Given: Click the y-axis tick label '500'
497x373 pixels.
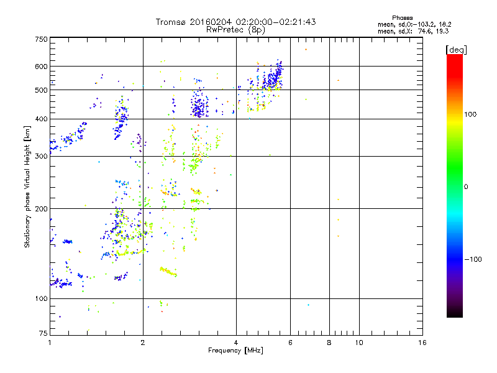Looking at the screenshot, I should (41, 90).
